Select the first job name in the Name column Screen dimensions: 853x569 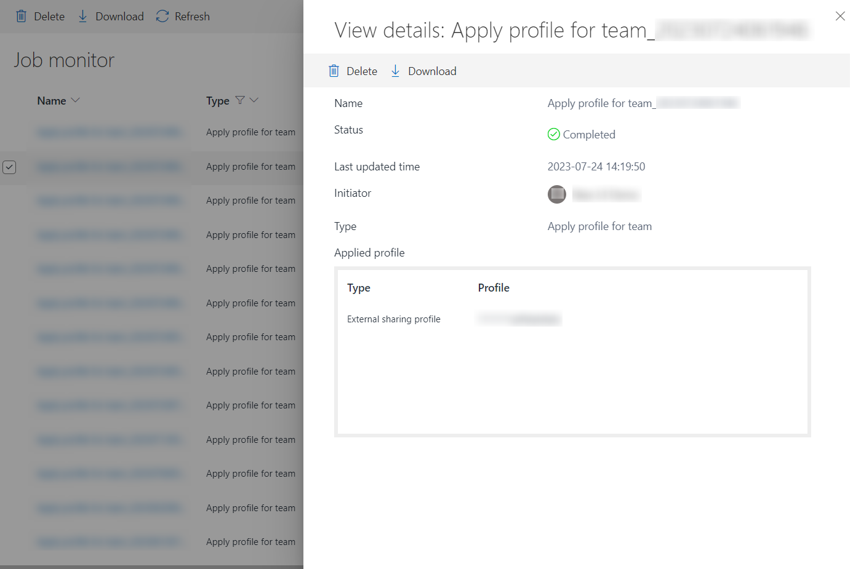tap(111, 132)
